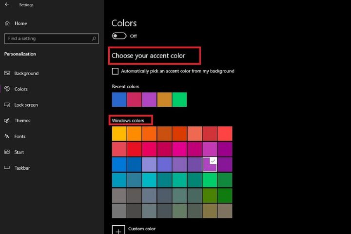Click the back arrow in Settings
This screenshot has height=234, width=351.
tap(7, 4)
